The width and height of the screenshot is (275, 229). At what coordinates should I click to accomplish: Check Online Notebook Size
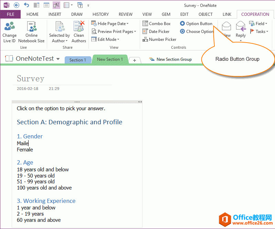pyautogui.click(x=31, y=32)
